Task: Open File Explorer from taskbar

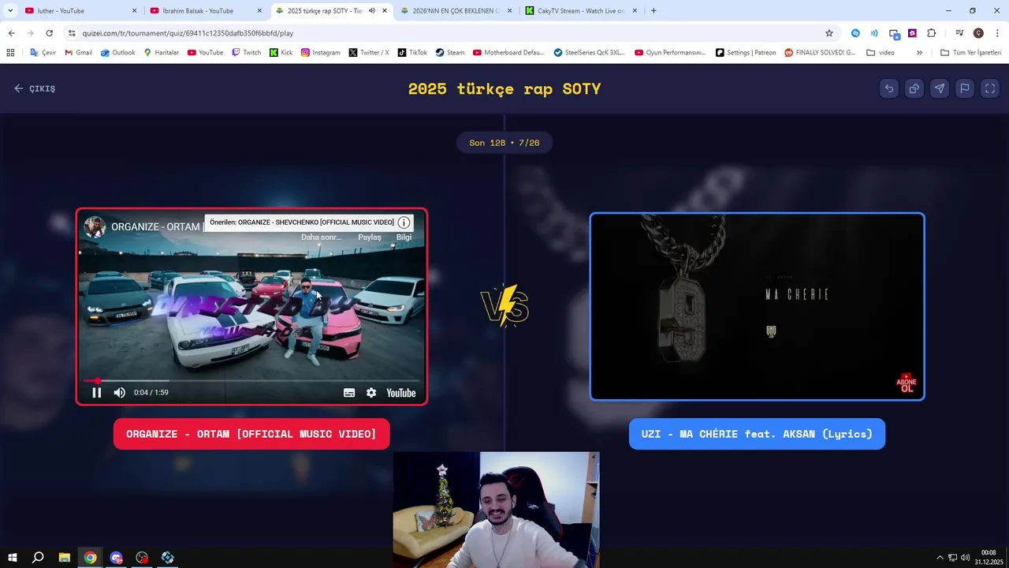Action: pos(65,558)
